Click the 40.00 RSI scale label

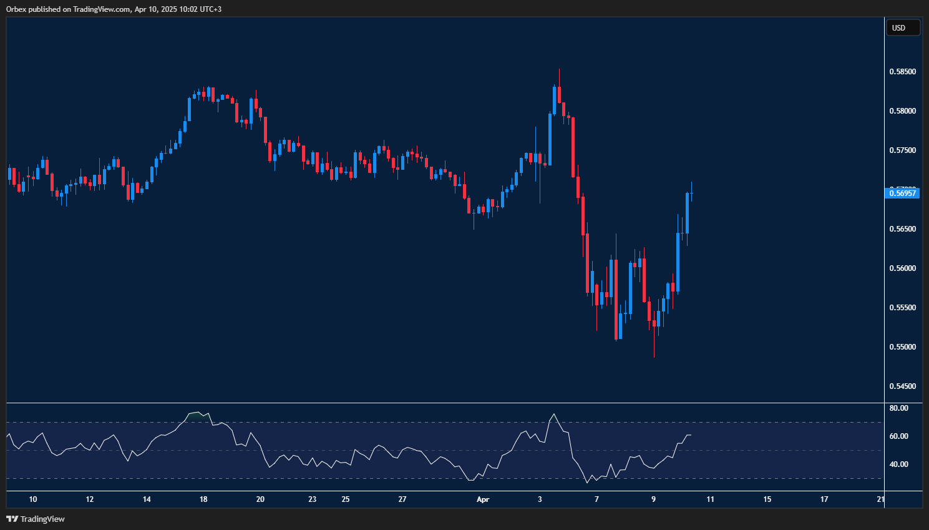pos(900,464)
